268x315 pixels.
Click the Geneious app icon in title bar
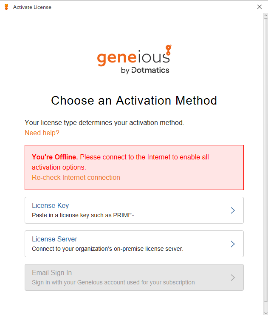tap(6, 7)
